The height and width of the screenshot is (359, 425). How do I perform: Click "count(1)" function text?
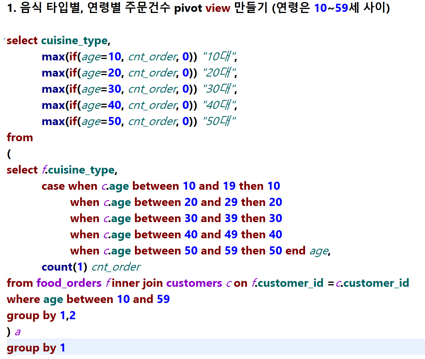(x=64, y=267)
